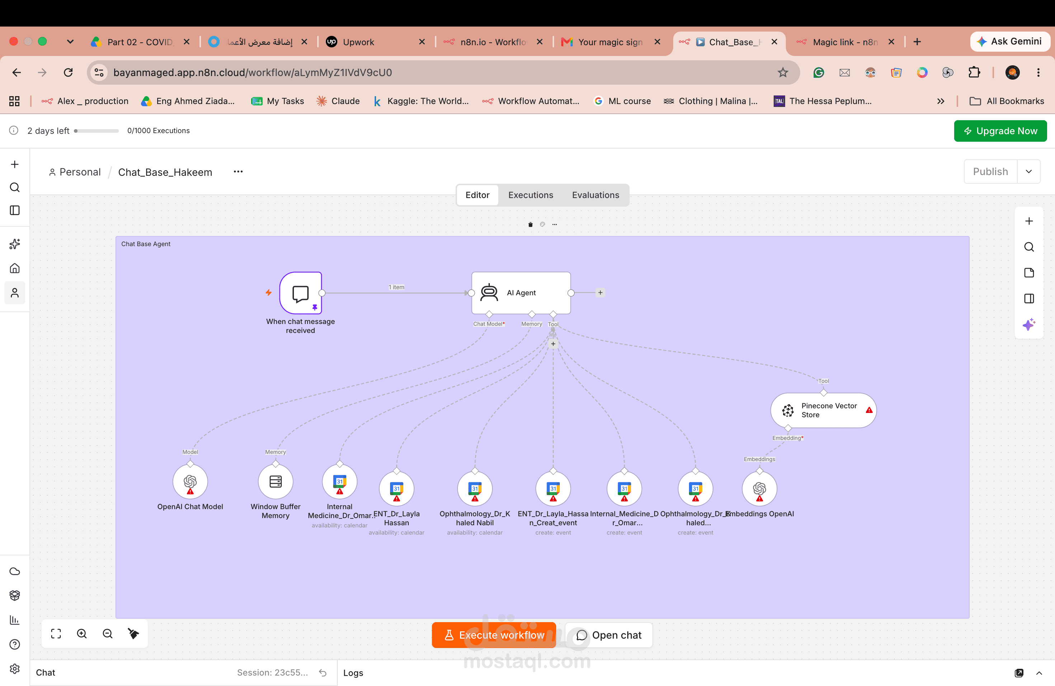Click the browser address bar
This screenshot has height=686, width=1055.
tap(443, 72)
